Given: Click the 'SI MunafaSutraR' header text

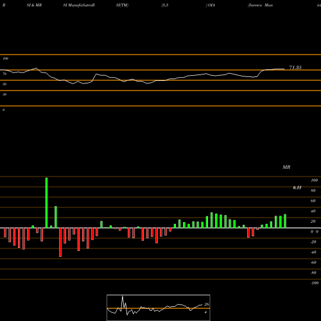Looking at the screenshot, I should pyautogui.click(x=79, y=5).
